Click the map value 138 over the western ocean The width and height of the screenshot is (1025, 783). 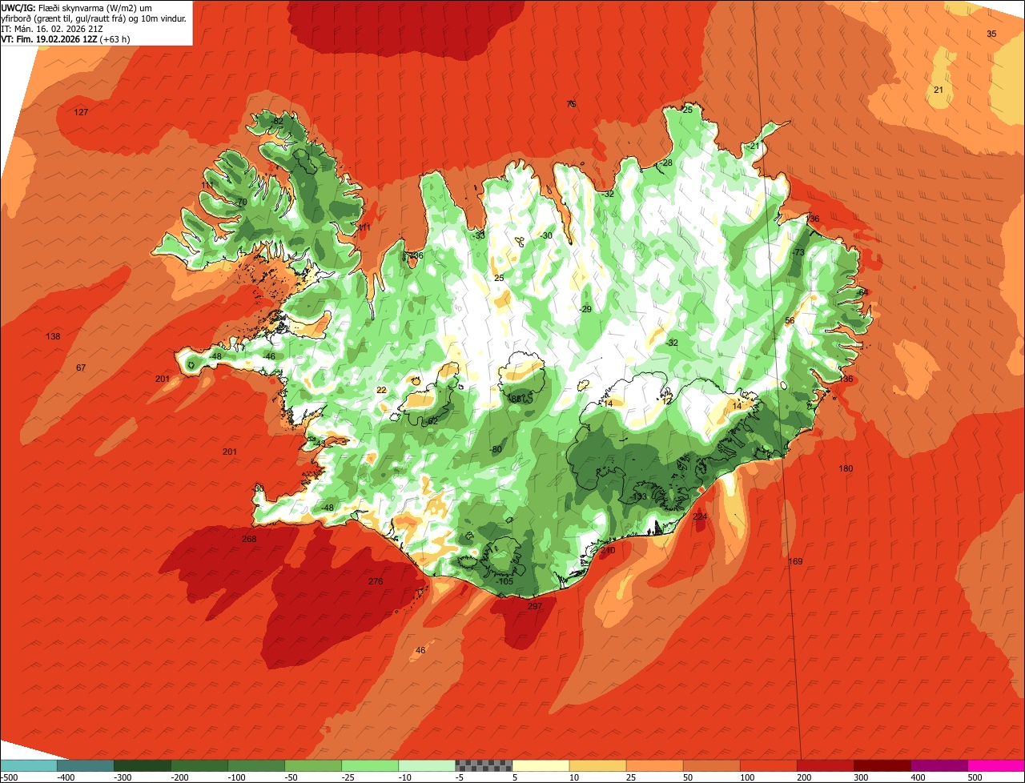pyautogui.click(x=53, y=336)
